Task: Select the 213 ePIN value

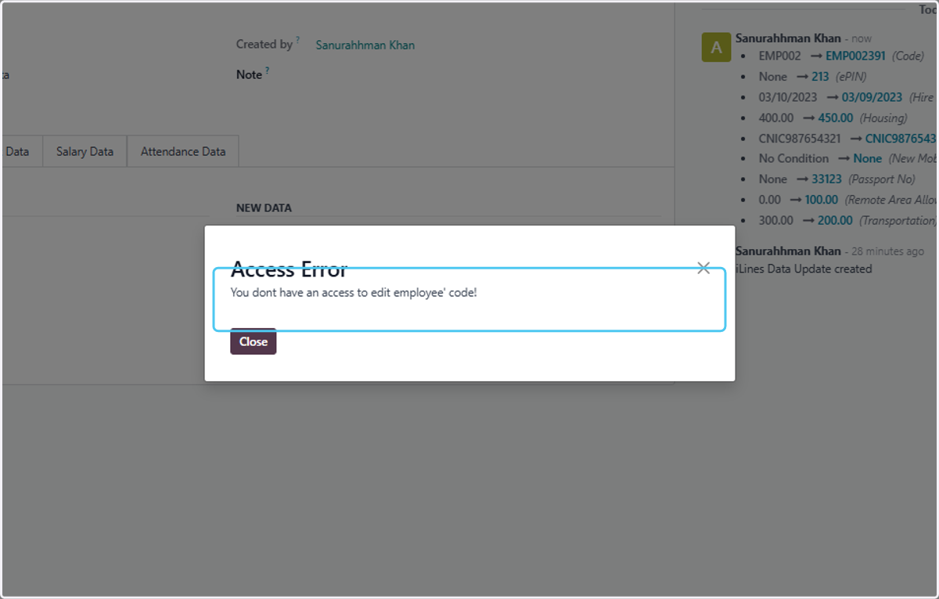Action: click(x=820, y=77)
